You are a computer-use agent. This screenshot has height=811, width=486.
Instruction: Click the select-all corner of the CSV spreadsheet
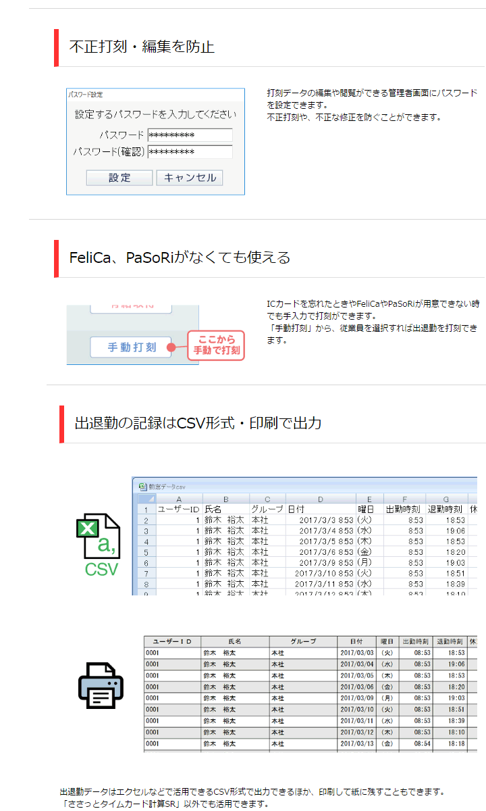(146, 499)
